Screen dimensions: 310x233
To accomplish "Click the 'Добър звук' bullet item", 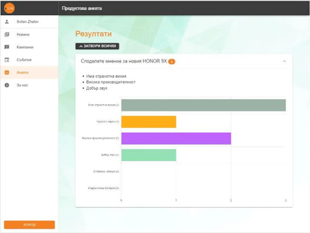I will click(97, 88).
